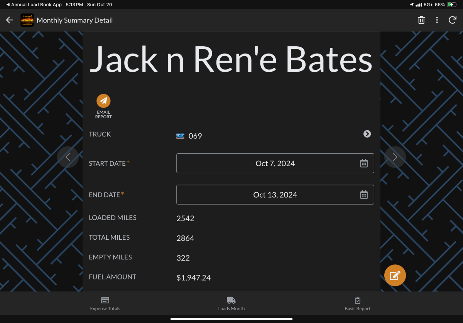This screenshot has width=463, height=323.
Task: Open the three-dot overflow menu
Action: pyautogui.click(x=437, y=20)
